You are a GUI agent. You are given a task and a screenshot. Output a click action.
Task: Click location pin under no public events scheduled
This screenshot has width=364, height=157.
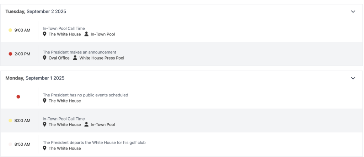(45, 101)
